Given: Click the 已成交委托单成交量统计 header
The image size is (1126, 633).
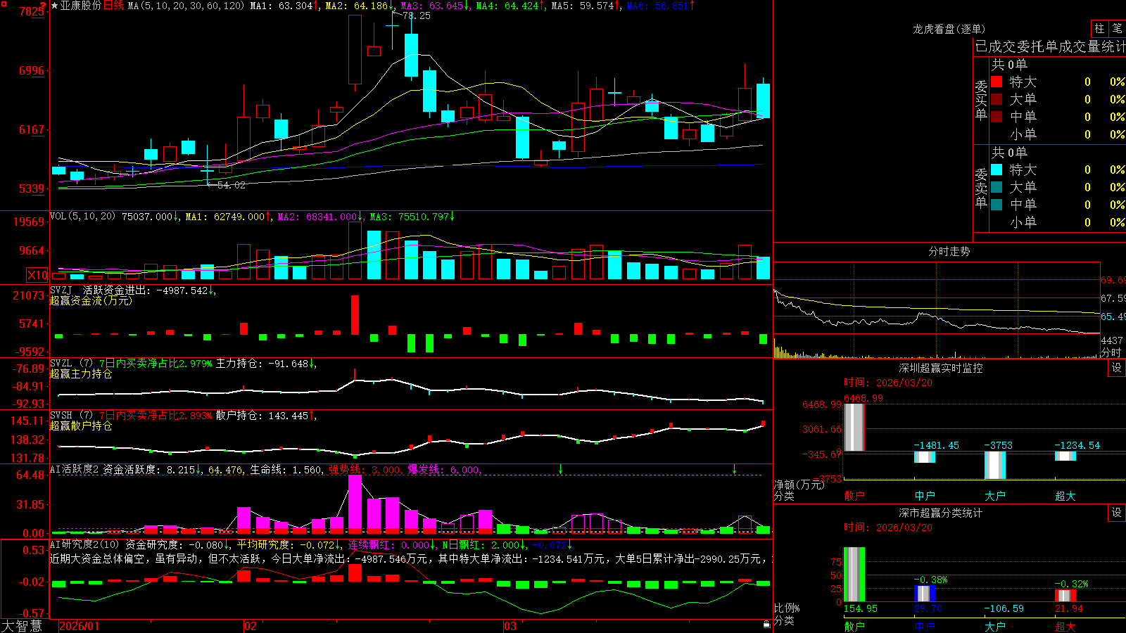Looking at the screenshot, I should coord(1050,46).
